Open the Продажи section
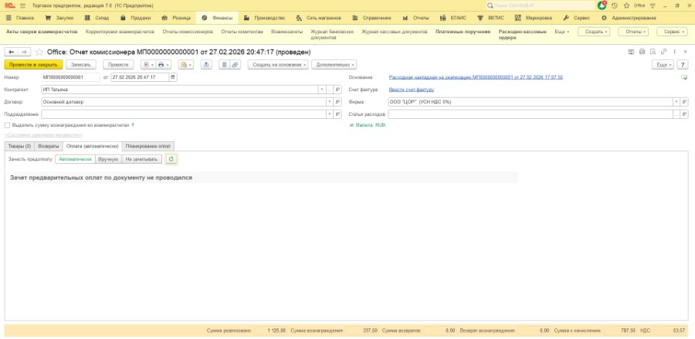 click(136, 18)
